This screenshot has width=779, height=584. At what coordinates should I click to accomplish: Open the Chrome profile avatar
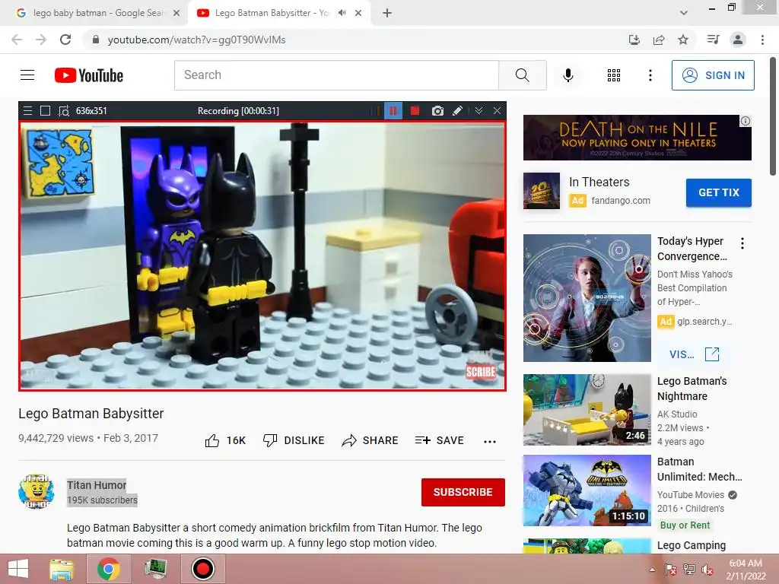coord(738,40)
